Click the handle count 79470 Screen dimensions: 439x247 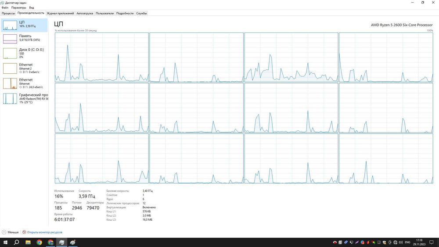[93, 208]
